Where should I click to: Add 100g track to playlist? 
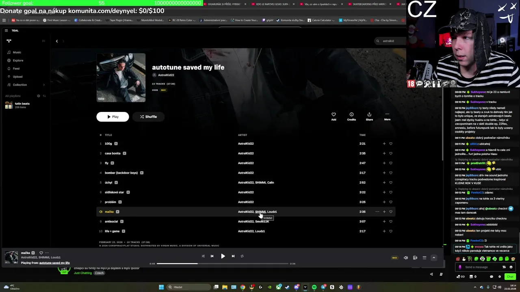click(384, 144)
